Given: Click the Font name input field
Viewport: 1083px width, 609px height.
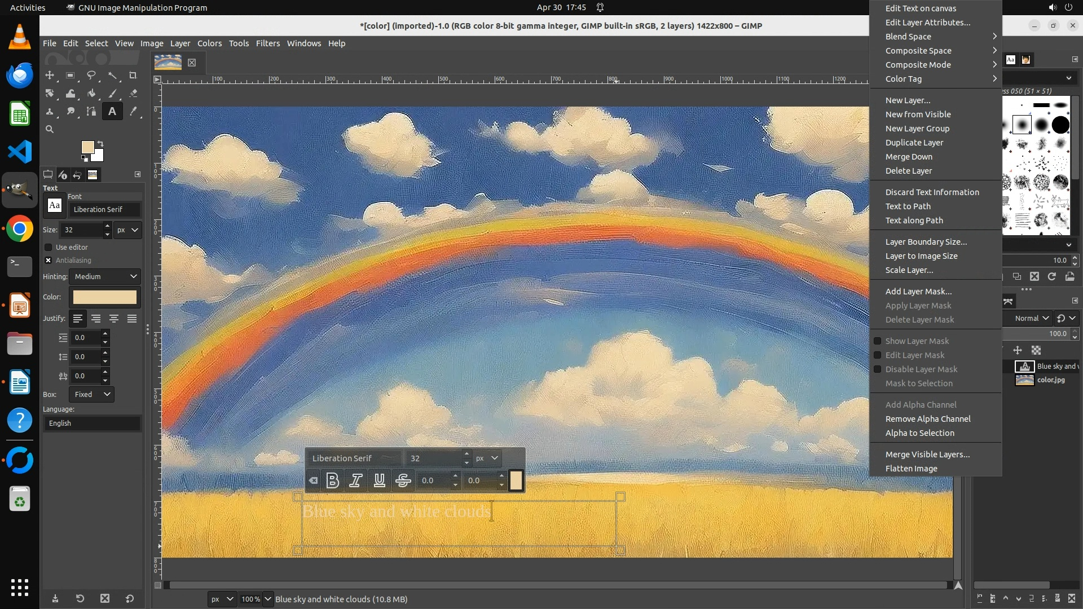Looking at the screenshot, I should [x=104, y=209].
